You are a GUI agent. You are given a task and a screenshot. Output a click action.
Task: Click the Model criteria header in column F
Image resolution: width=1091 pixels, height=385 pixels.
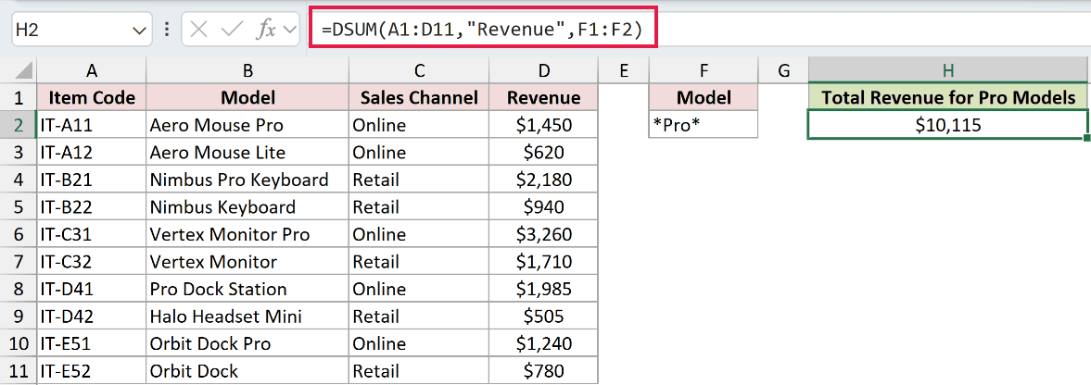[704, 98]
